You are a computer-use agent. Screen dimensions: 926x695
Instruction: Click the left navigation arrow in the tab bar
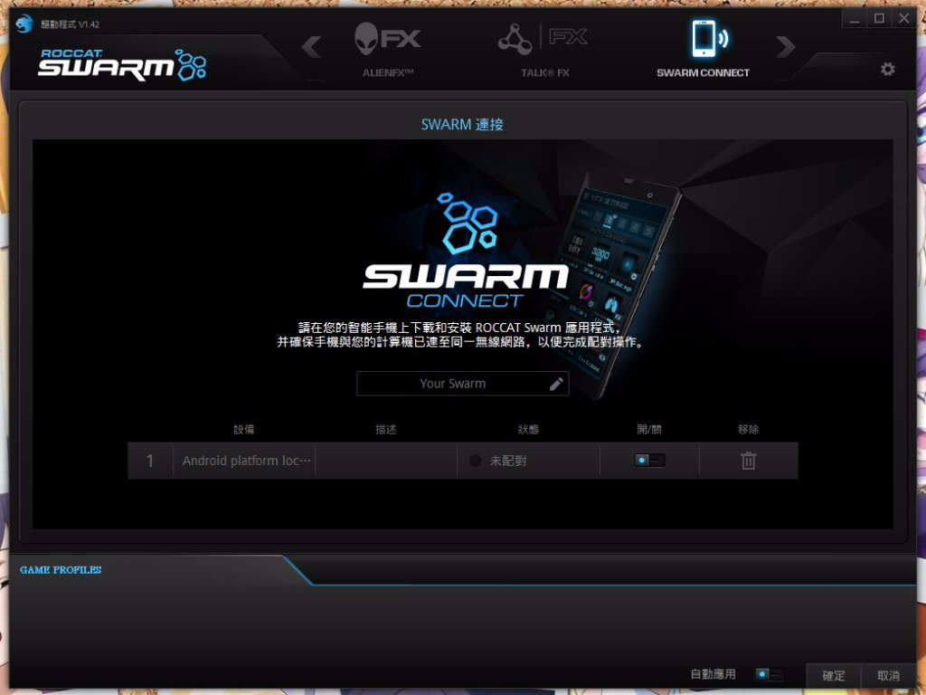click(x=311, y=47)
